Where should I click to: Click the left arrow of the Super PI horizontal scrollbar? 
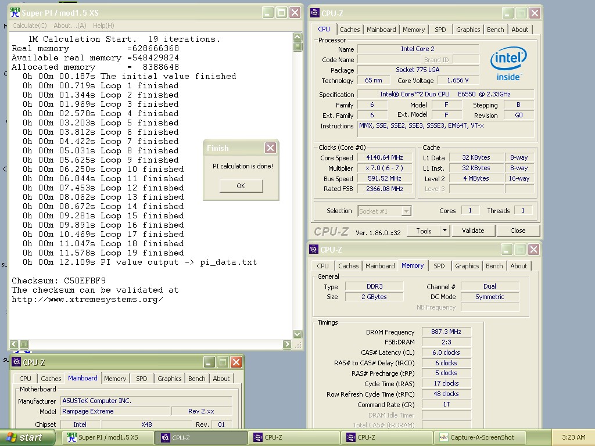(x=14, y=344)
